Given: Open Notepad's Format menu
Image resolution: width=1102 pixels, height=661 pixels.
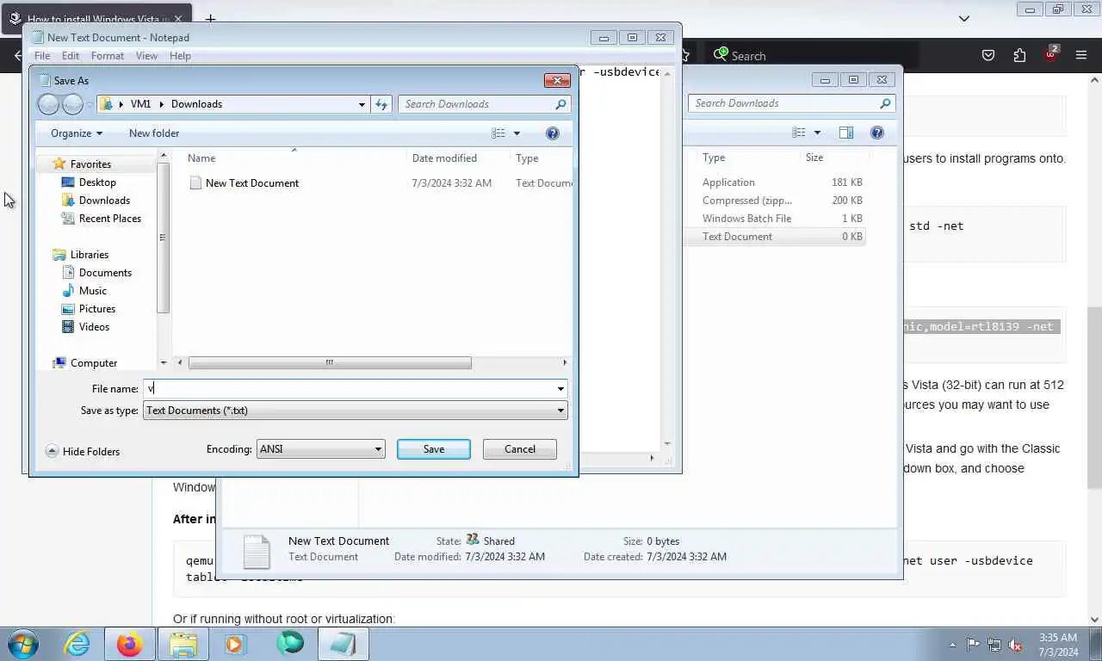Looking at the screenshot, I should pyautogui.click(x=108, y=56).
